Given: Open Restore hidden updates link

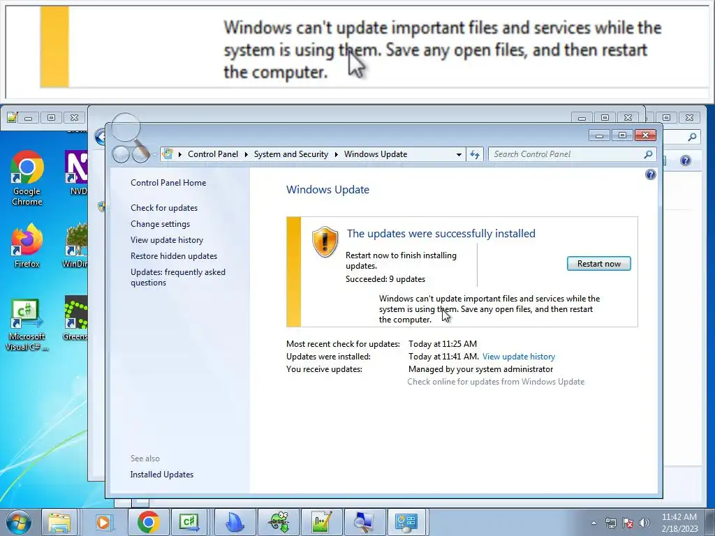Looking at the screenshot, I should [174, 255].
